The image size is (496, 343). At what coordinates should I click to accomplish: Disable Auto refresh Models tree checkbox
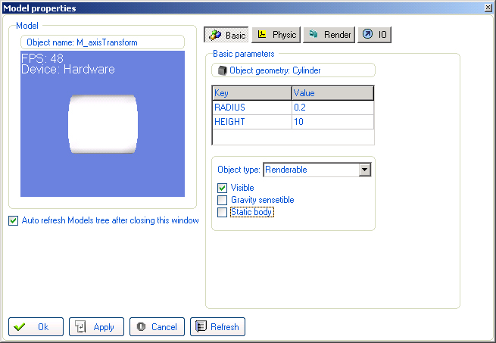pyautogui.click(x=13, y=221)
